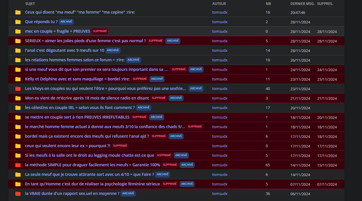
Task: Click the SUJET column header
Action: click(x=30, y=4)
